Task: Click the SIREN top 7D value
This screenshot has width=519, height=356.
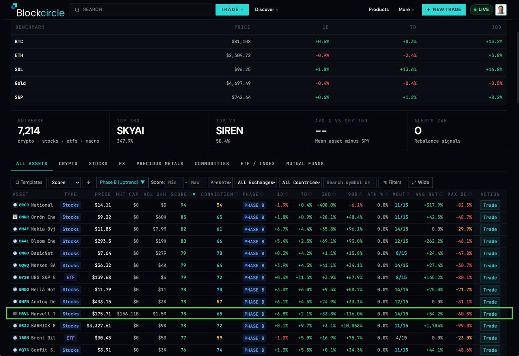Action: click(230, 131)
